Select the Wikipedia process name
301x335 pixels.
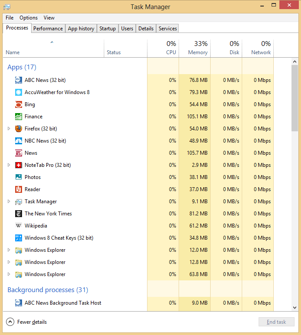[x=36, y=226]
